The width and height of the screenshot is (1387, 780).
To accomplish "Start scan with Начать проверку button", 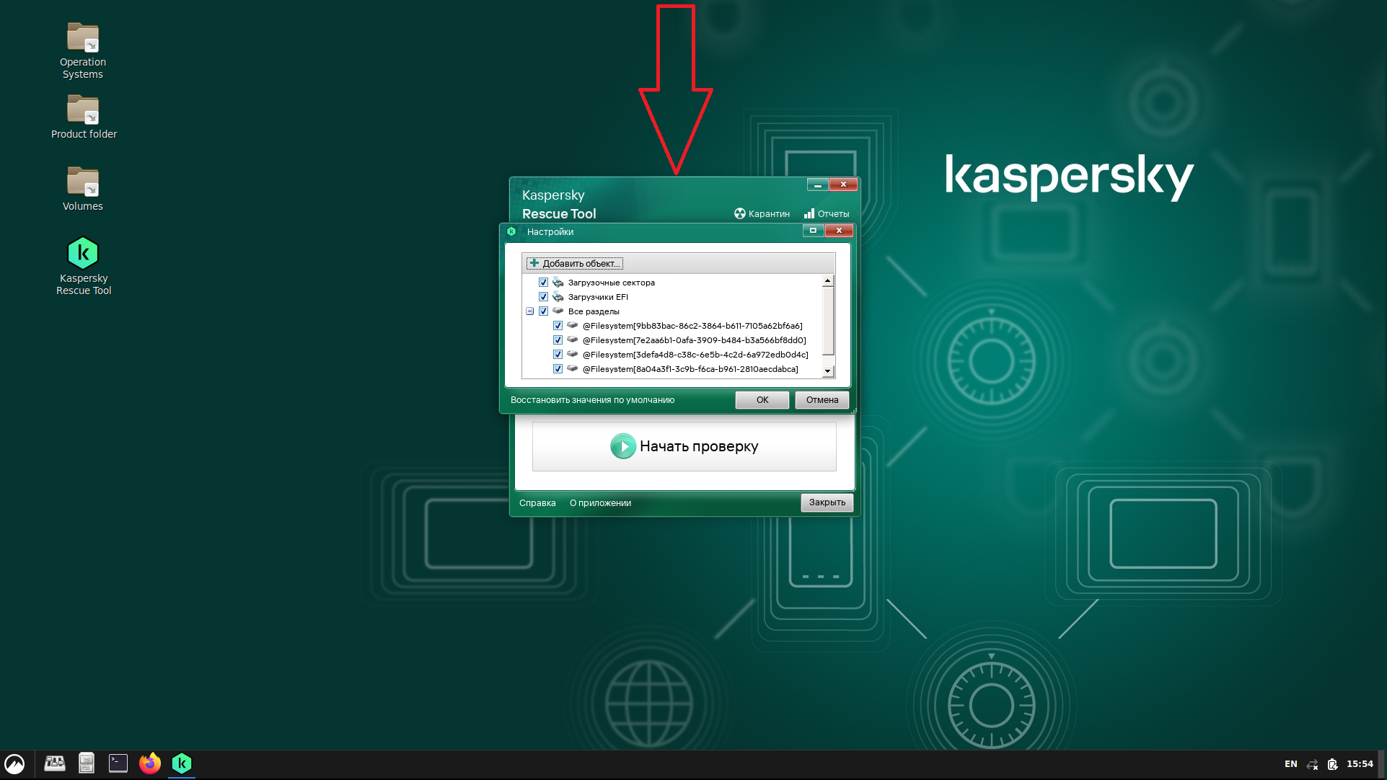I will [684, 446].
